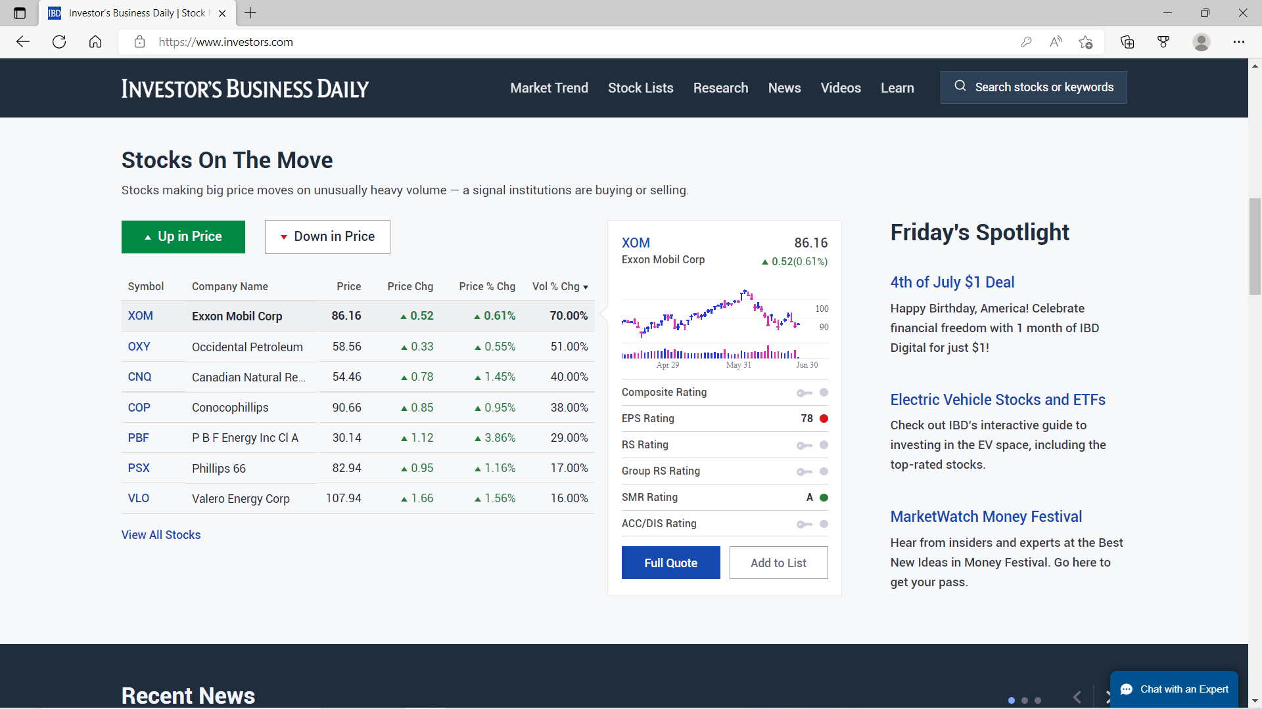Click the Search stocks or keywords field
The image size is (1262, 709).
coord(1034,87)
